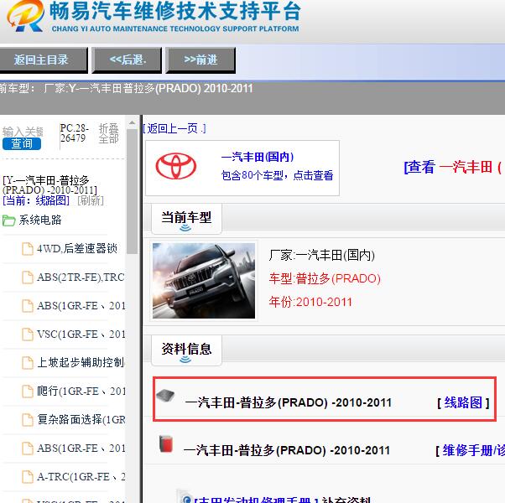Screen dimensions: 505x503
Task: Click the document icon beside ABS(2TR-FE),TRC
Action: tap(28, 277)
